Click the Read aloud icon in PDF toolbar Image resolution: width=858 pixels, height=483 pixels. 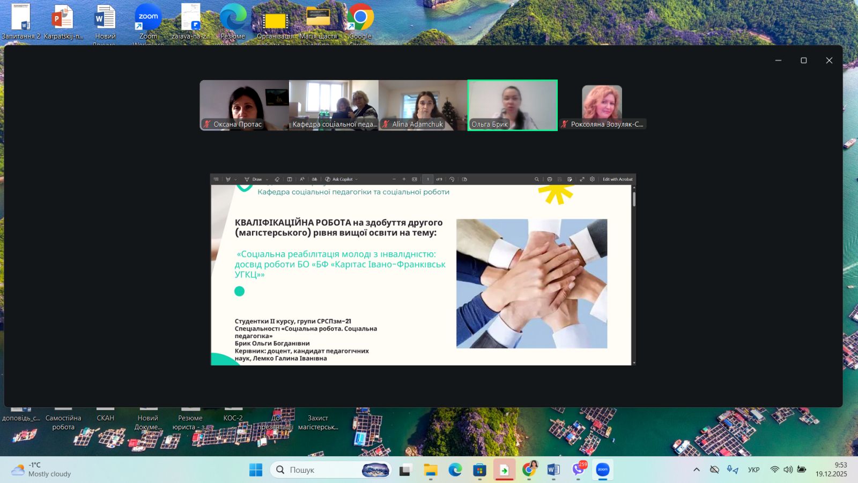pyautogui.click(x=302, y=179)
